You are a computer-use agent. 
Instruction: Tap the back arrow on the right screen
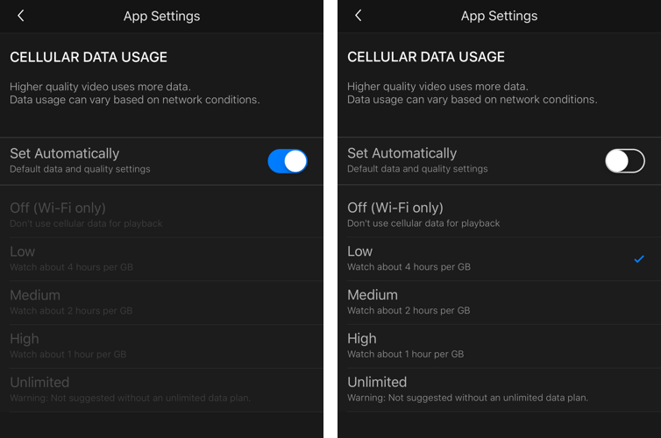[359, 16]
